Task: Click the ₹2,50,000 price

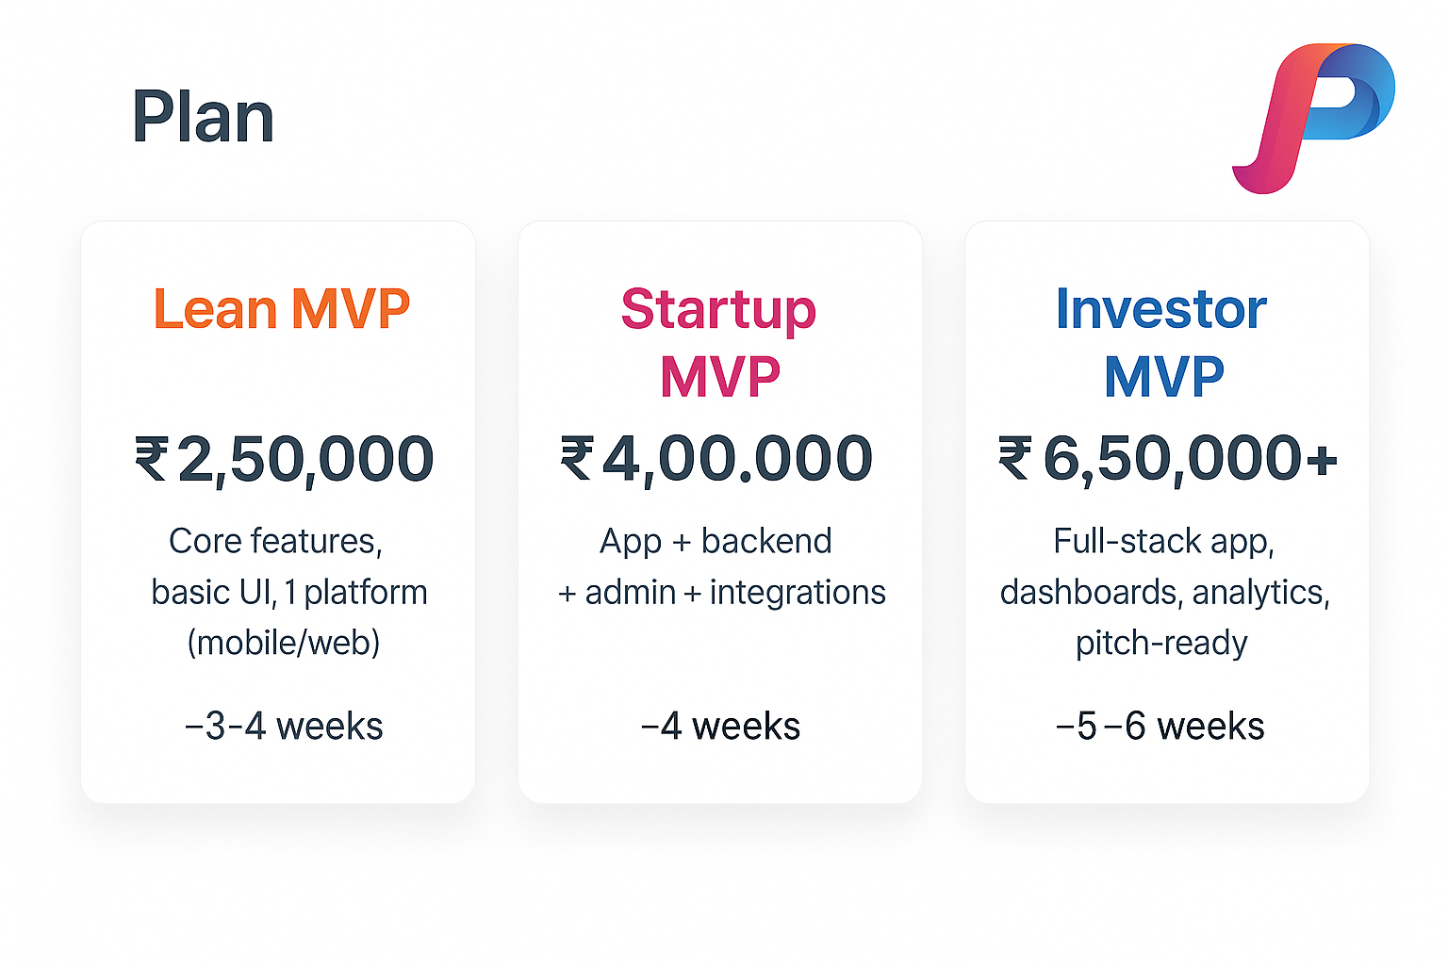Action: (284, 460)
